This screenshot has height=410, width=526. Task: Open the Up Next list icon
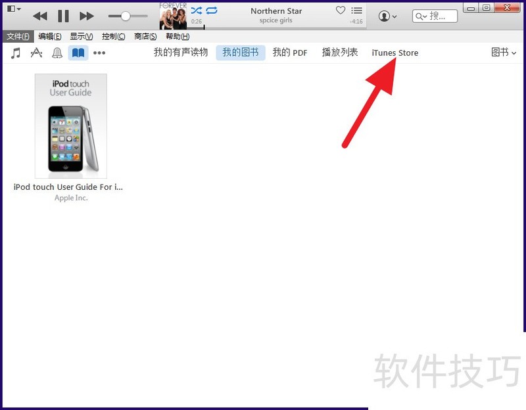pyautogui.click(x=356, y=11)
